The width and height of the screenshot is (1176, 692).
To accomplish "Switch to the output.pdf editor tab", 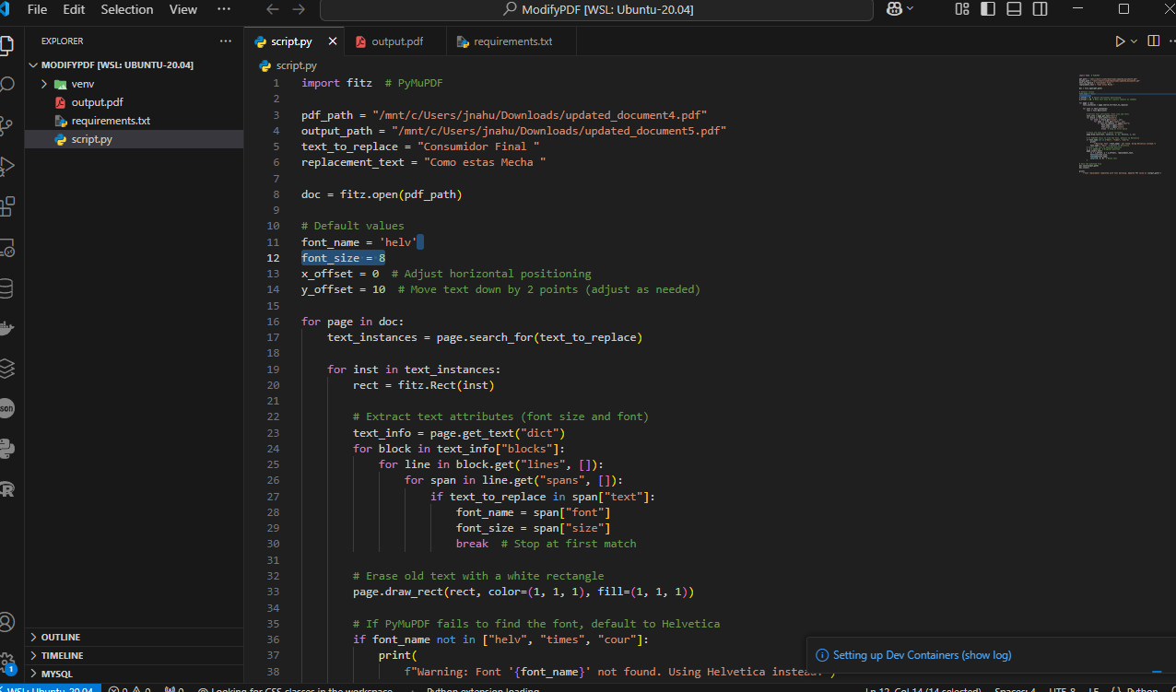I will click(x=396, y=41).
